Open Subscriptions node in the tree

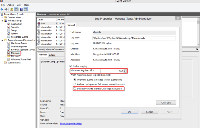[14, 63]
